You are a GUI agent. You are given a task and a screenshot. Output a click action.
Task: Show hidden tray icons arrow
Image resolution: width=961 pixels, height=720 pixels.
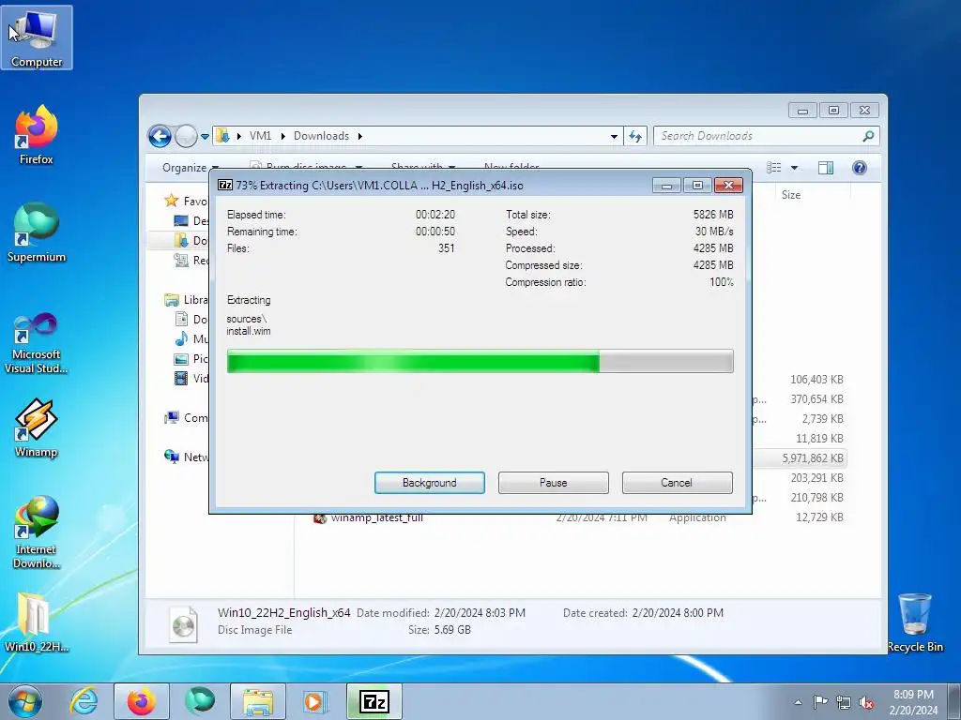pos(798,702)
